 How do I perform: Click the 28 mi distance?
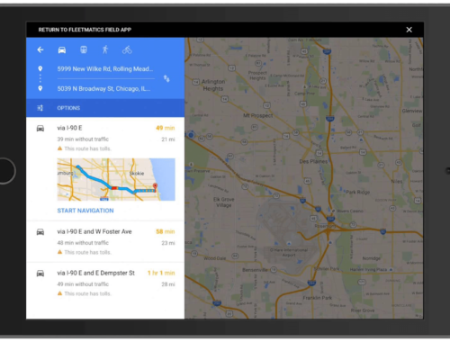[168, 284]
